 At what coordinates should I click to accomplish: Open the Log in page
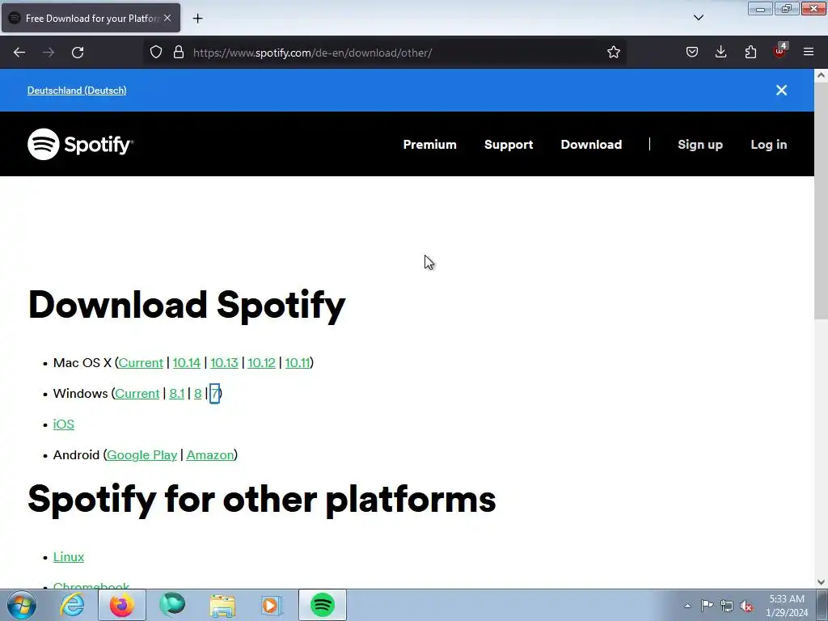click(x=769, y=145)
